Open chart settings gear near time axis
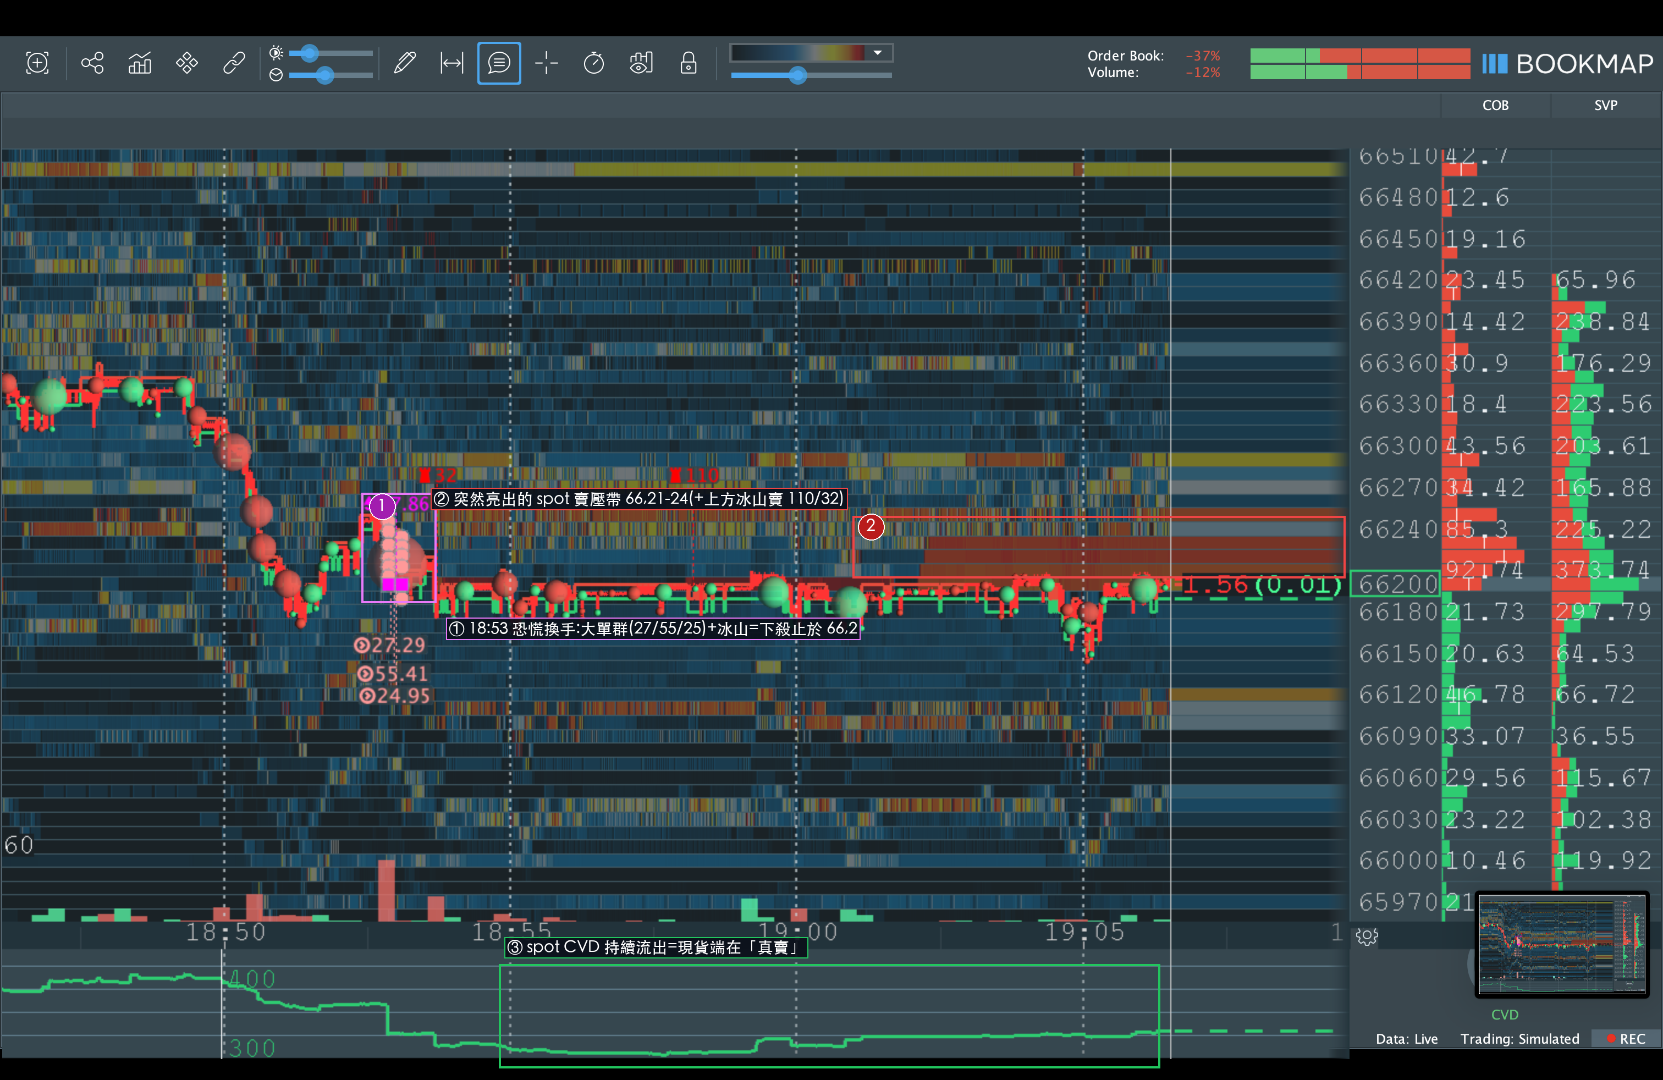 pos(1367,936)
